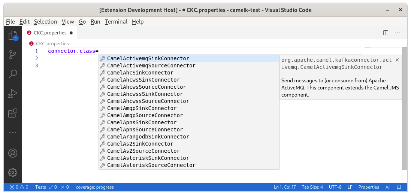
Task: Click Tab Size: 4 in status bar
Action: pyautogui.click(x=312, y=187)
